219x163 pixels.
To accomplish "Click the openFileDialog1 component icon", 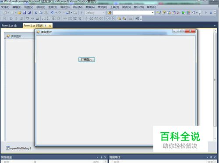I will coord(7,148).
